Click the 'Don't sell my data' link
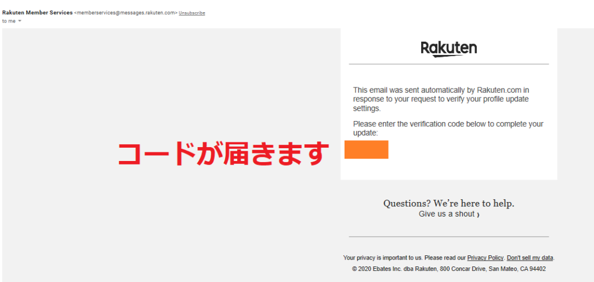Viewport: 594px width, 282px height. (530, 258)
